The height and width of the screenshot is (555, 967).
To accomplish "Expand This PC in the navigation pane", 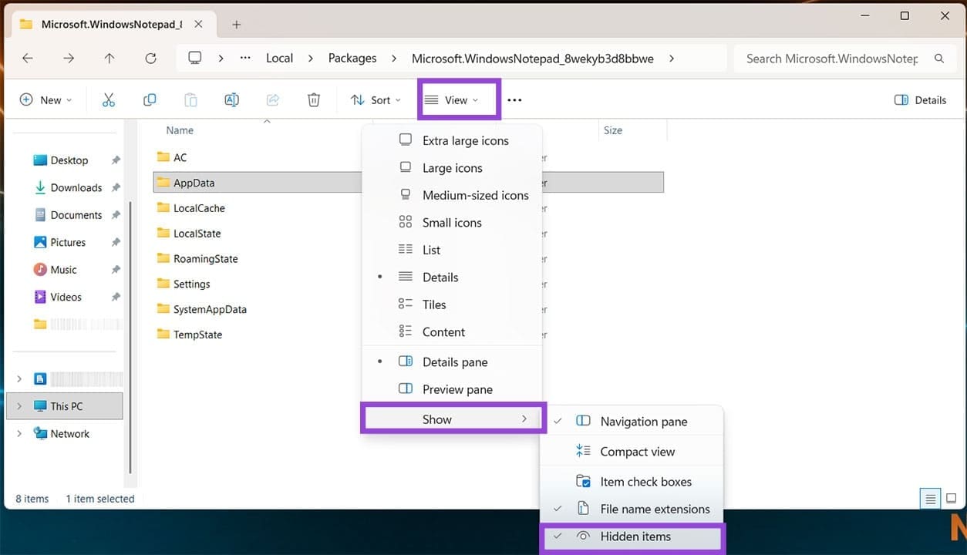I will (19, 405).
